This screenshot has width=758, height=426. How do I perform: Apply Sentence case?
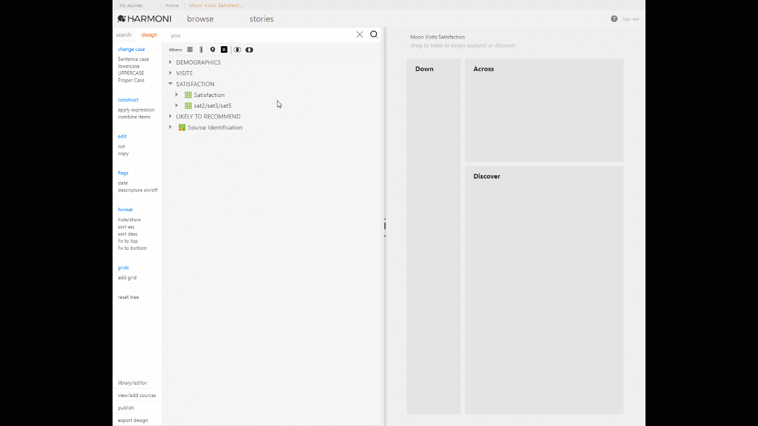tap(133, 59)
